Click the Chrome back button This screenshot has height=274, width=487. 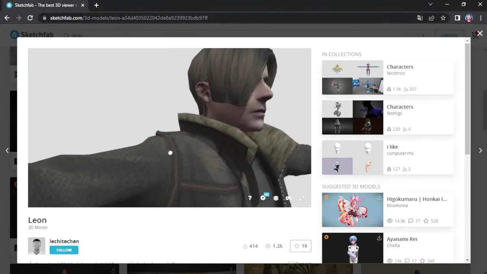tap(7, 18)
